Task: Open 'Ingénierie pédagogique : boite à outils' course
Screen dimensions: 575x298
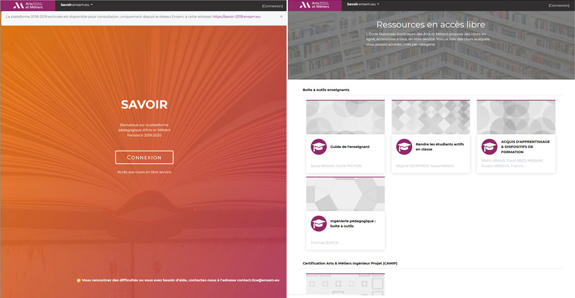Action: click(x=353, y=224)
